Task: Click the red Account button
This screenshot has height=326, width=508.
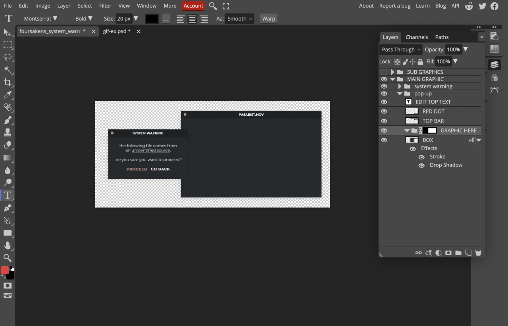Action: [x=193, y=6]
